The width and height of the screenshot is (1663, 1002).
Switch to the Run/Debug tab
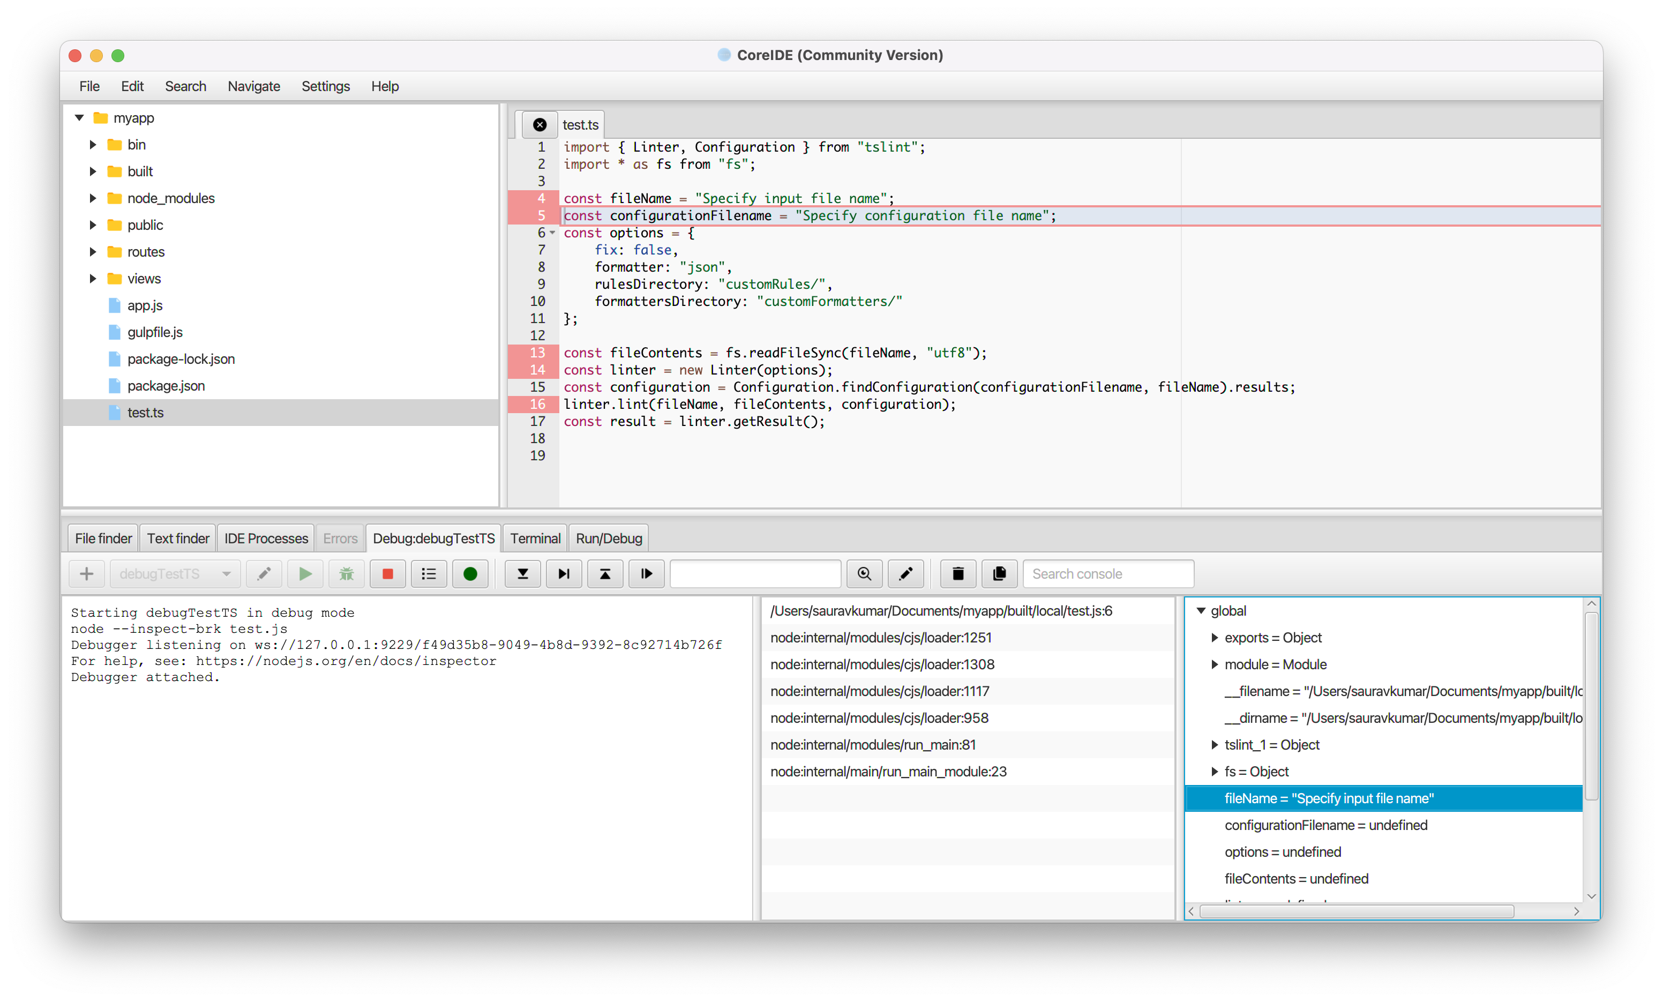[609, 538]
